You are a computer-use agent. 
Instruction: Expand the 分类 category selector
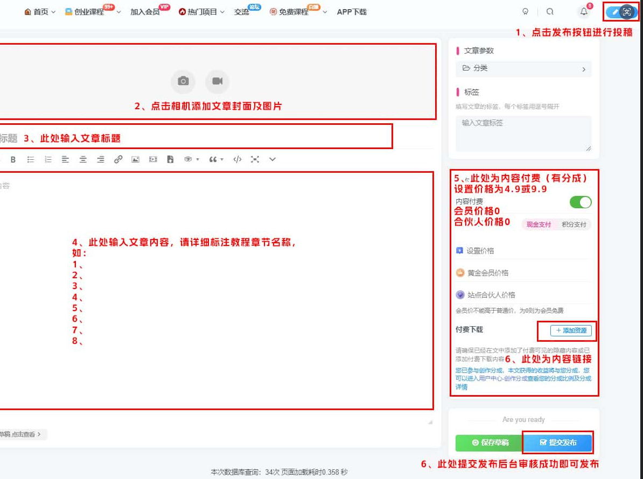(x=523, y=68)
